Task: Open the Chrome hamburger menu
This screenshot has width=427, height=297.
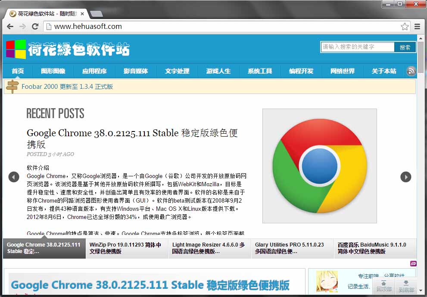Action: (x=417, y=27)
